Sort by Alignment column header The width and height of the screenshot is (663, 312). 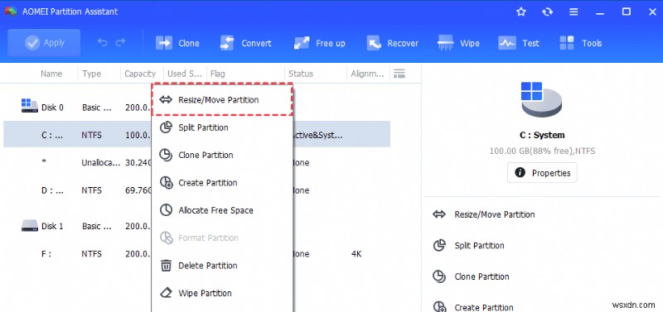[367, 74]
